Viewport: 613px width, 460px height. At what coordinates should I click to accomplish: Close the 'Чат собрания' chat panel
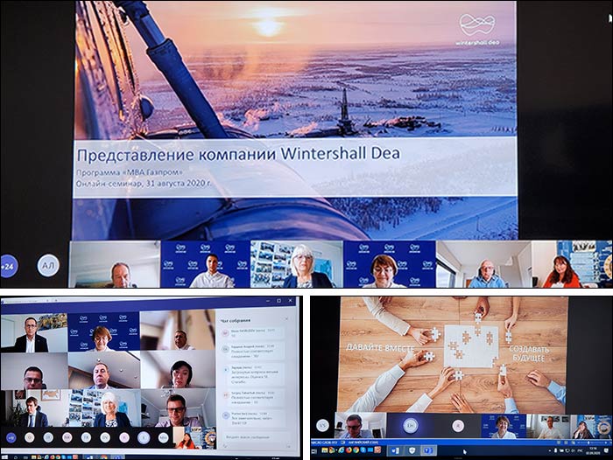[287, 319]
